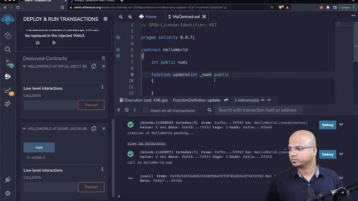Viewport: 358px width, 201px height.
Task: Copy address of HELLOWORLD AT 0XA6F contract
Action: [x=93, y=129]
